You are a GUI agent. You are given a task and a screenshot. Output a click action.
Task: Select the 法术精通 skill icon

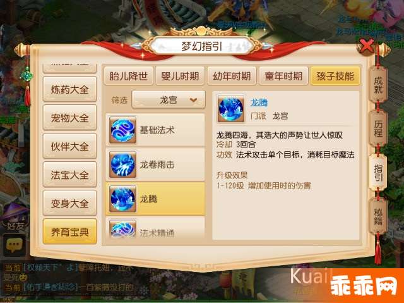(122, 229)
